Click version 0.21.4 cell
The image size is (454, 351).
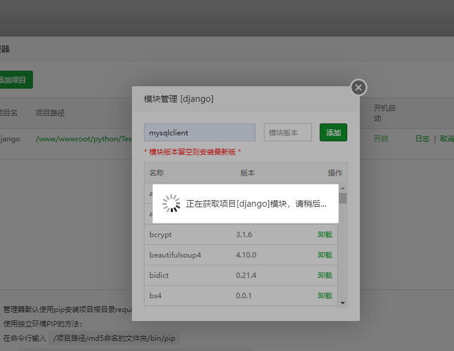point(246,275)
